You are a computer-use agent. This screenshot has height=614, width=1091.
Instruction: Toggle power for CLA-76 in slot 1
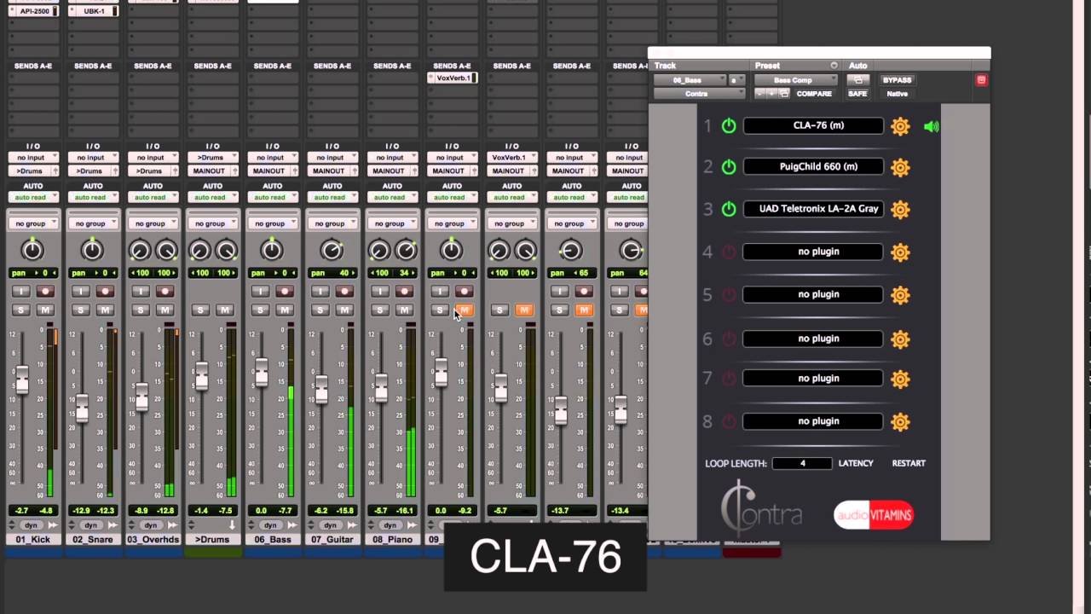[x=729, y=126]
